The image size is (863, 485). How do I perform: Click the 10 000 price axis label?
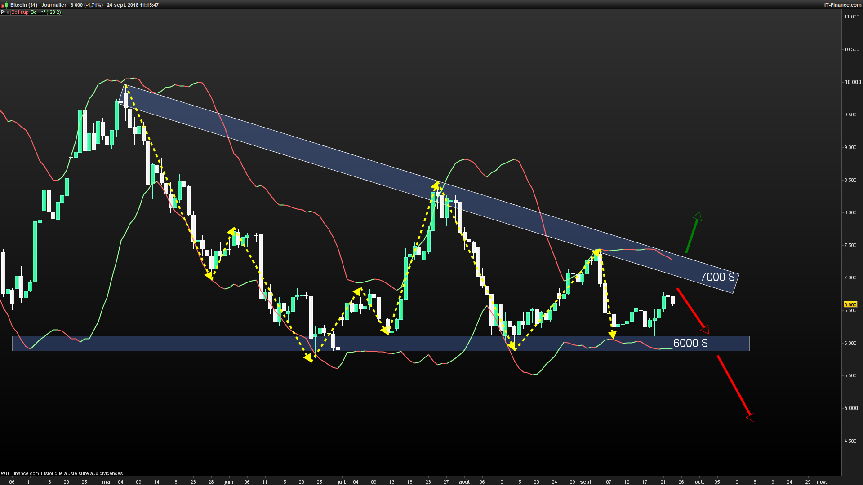[x=853, y=82]
